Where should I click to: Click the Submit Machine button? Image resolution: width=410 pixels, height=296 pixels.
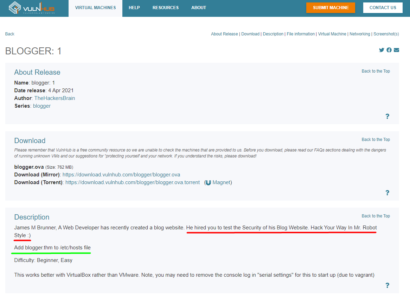pyautogui.click(x=331, y=8)
